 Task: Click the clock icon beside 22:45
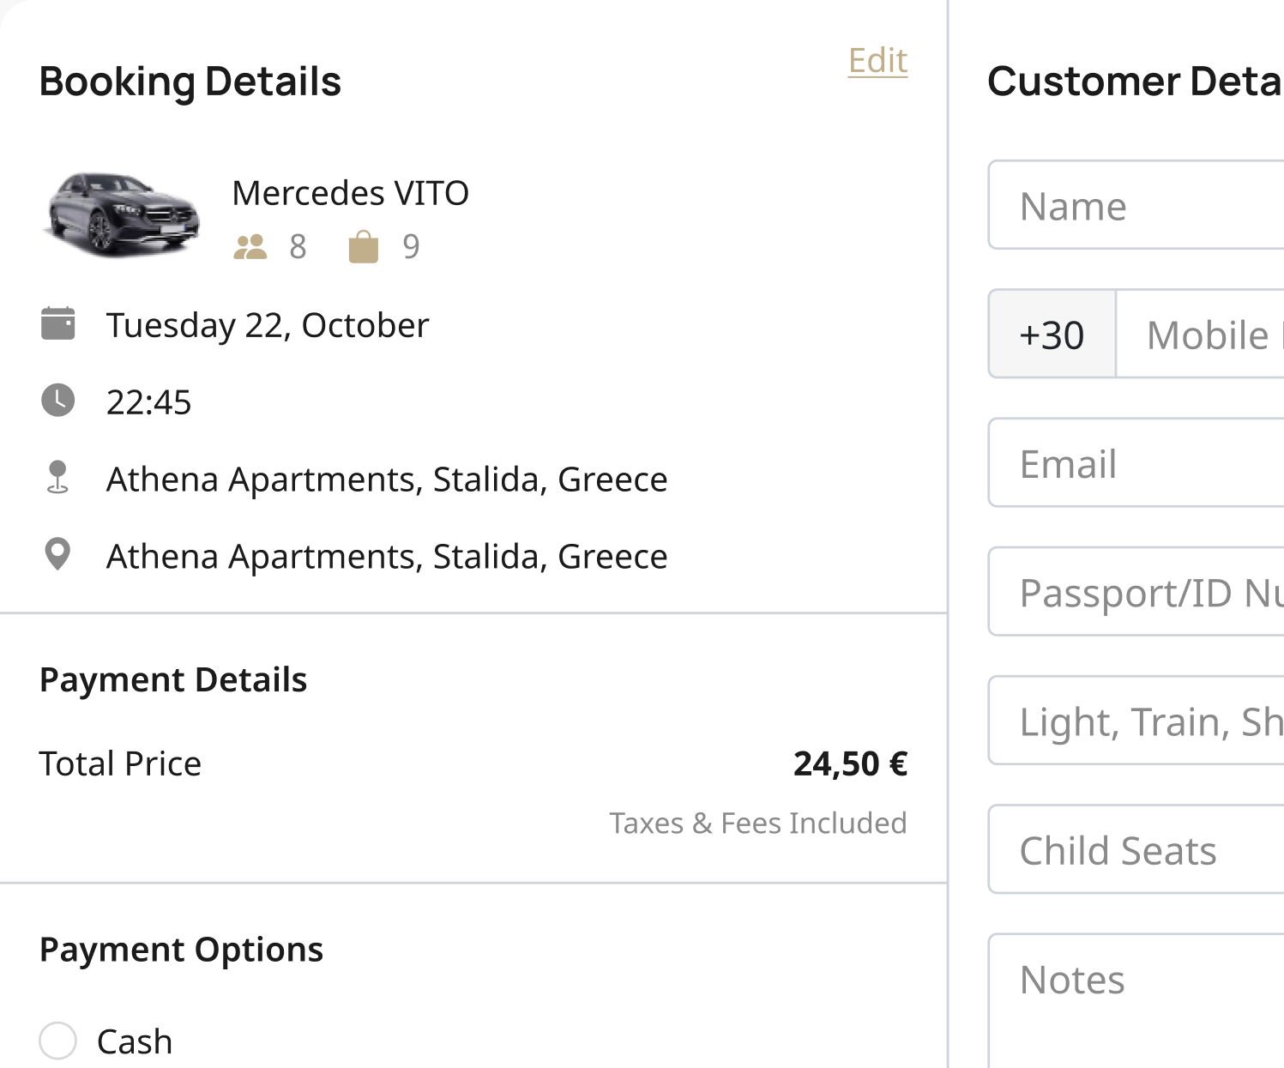(x=58, y=401)
